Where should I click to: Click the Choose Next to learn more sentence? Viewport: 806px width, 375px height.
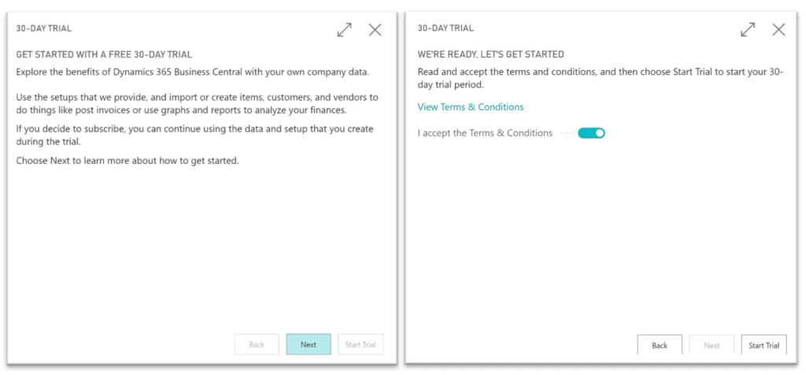128,161
